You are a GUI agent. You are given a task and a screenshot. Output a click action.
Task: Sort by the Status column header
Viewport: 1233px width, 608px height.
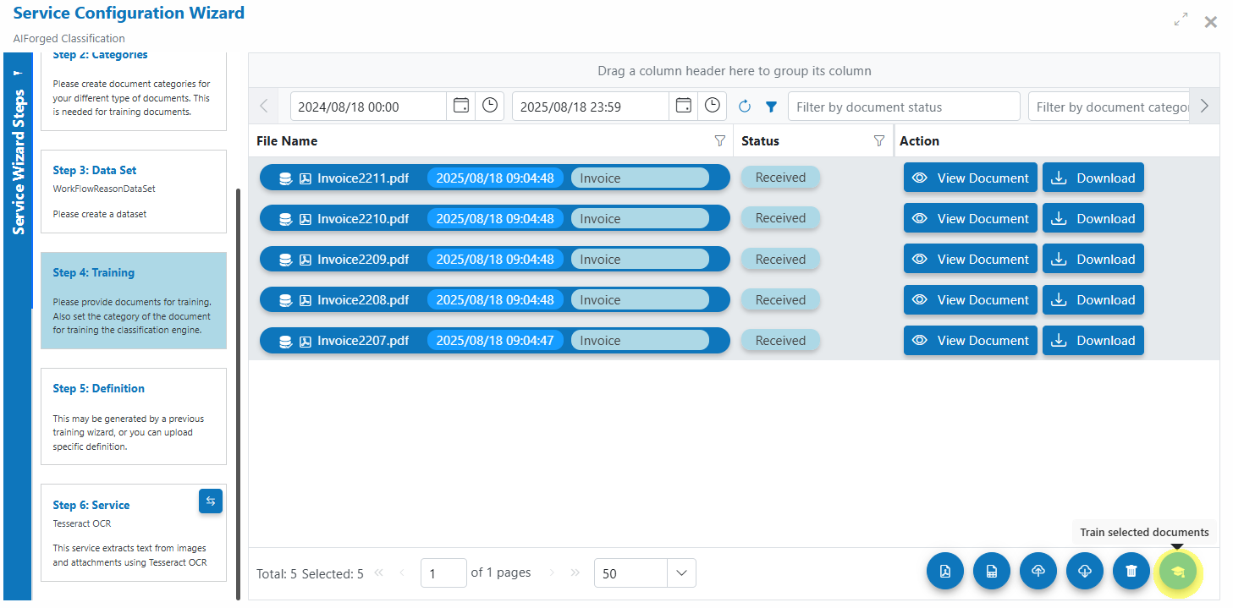pyautogui.click(x=760, y=141)
